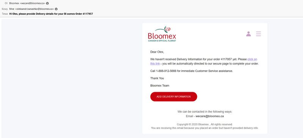Open the user profile icon in email banner
Screen dimensions: 303x138
(x=248, y=34)
